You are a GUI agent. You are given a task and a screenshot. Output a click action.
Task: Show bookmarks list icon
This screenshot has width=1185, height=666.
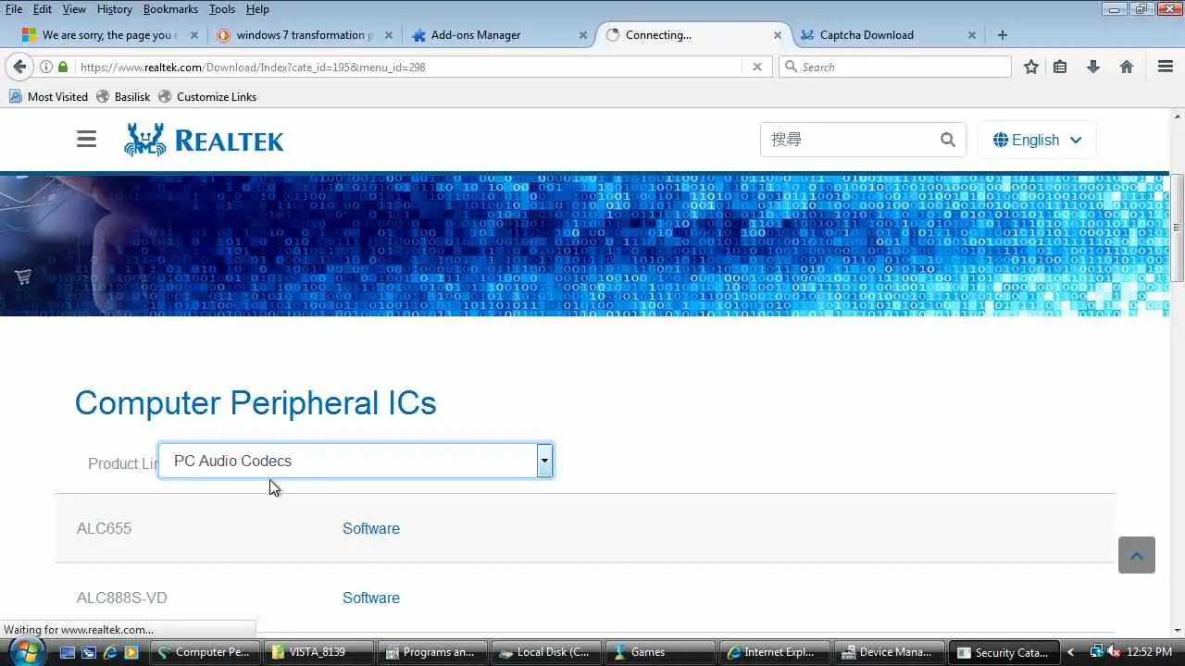[x=1060, y=67]
